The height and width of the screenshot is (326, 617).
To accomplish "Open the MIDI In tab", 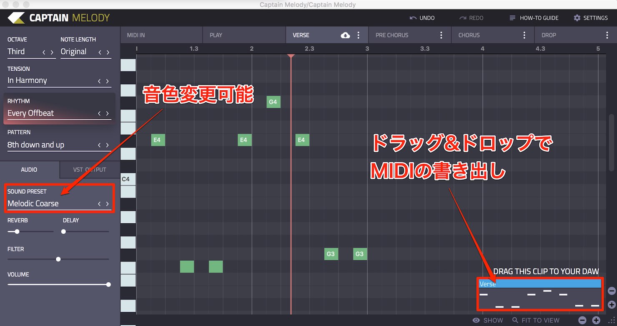I will [161, 35].
